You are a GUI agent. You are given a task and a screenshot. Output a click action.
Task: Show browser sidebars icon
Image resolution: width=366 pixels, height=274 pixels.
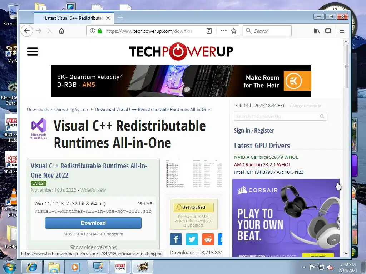tap(328, 31)
